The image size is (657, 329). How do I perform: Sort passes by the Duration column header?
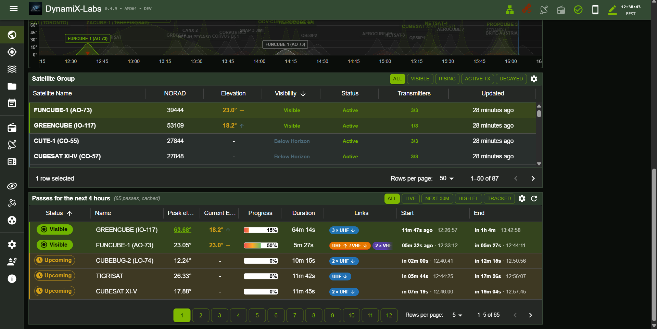(303, 213)
